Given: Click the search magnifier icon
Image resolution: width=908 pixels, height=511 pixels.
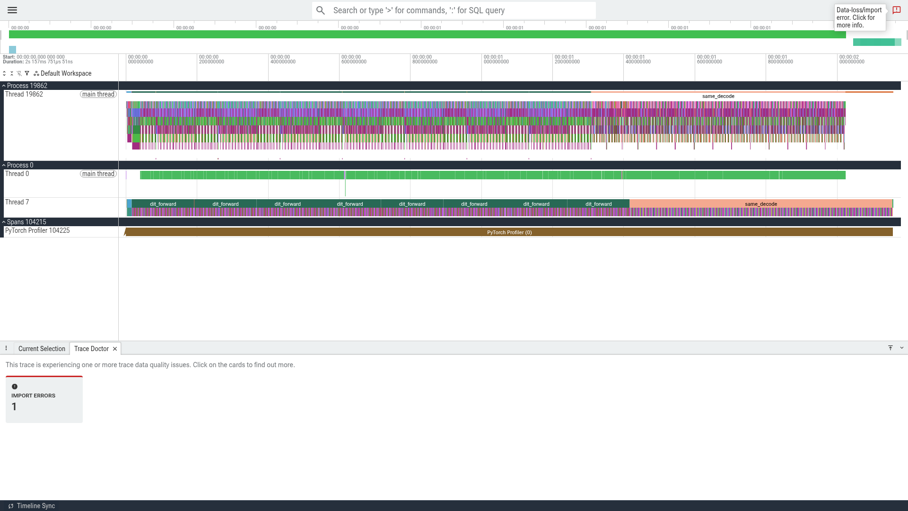Looking at the screenshot, I should point(321,10).
